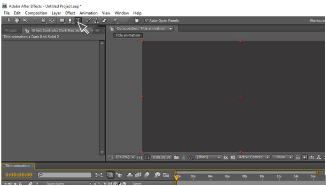Screen dimensions: 326x186
Task: Open the Third resolution dropdown
Action: click(208, 157)
